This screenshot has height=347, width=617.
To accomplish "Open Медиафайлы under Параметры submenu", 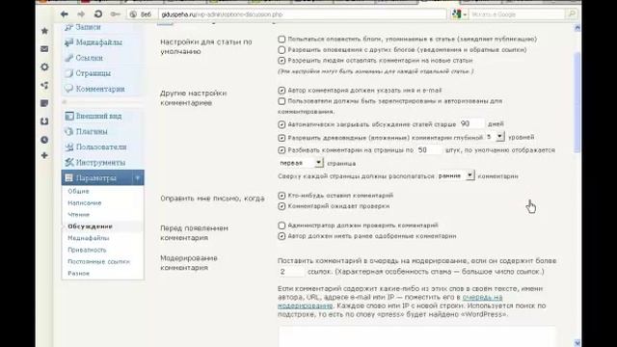I will [89, 238].
